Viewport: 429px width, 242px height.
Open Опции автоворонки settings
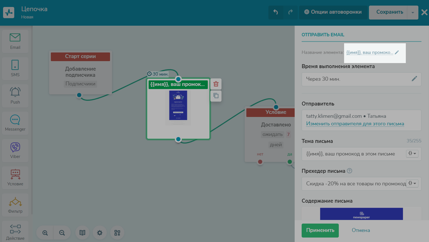click(333, 12)
